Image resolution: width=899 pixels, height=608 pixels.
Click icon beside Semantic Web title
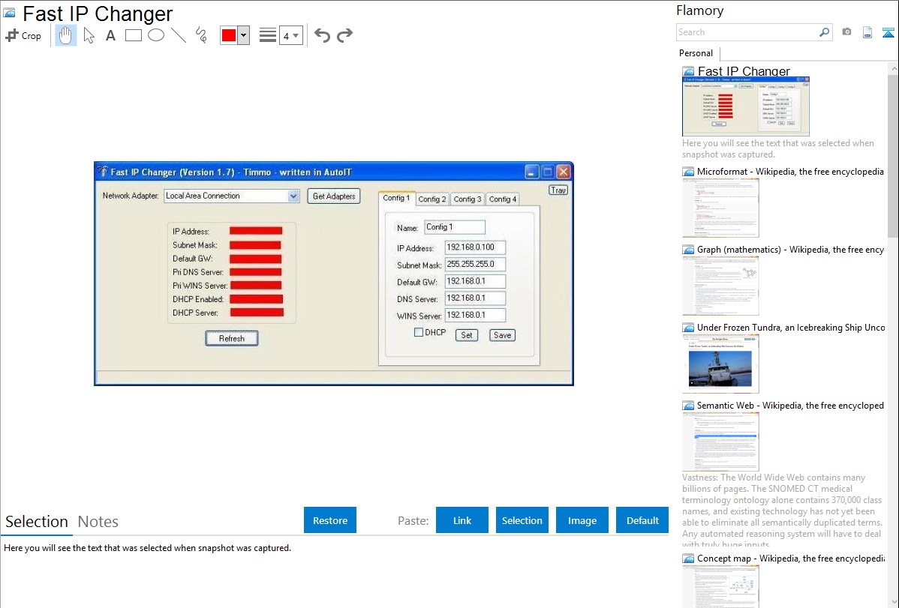pyautogui.click(x=688, y=406)
